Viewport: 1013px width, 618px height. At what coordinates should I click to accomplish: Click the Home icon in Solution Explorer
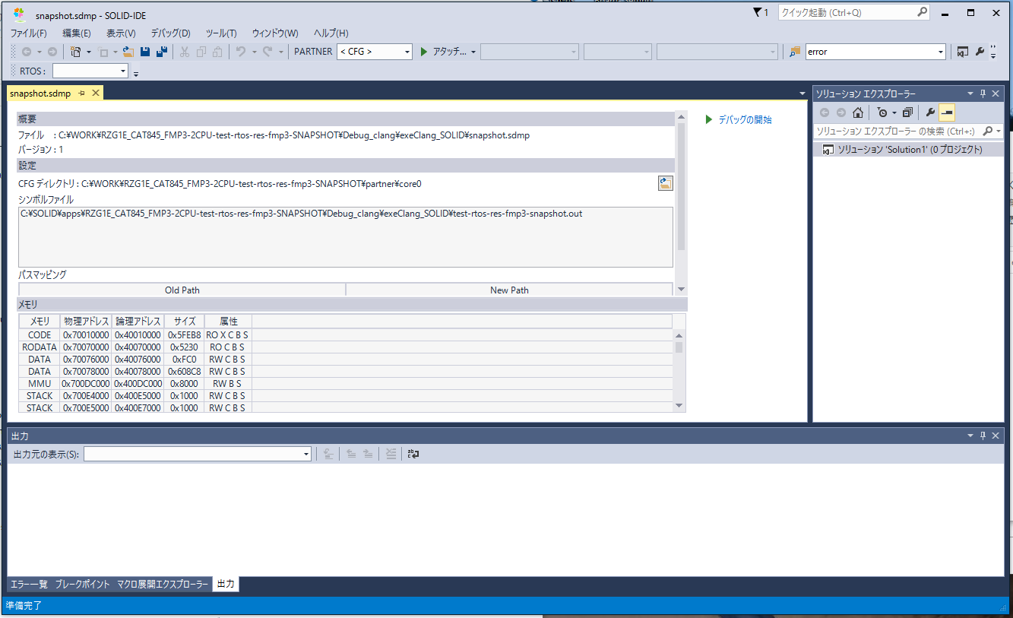[857, 113]
